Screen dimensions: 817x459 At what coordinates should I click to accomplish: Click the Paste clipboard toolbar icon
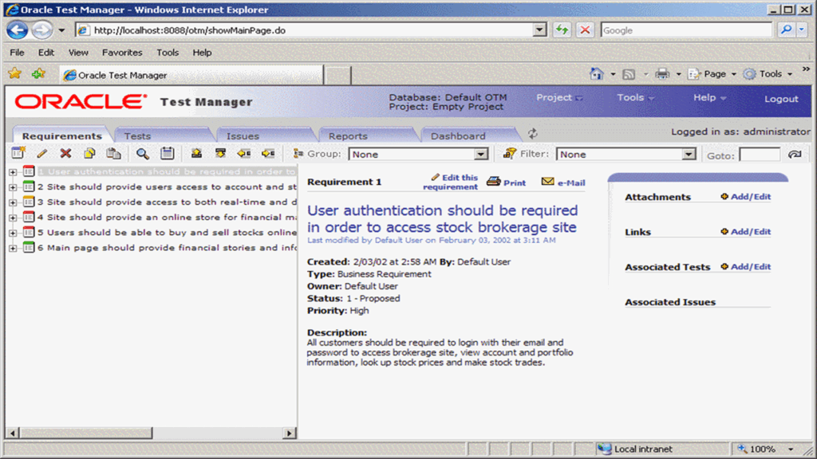point(113,154)
